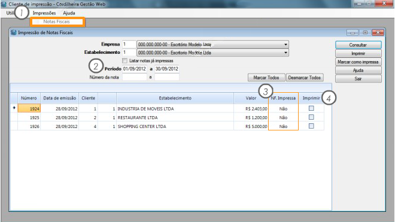Sort by Número column header
395x222 pixels.
coord(29,98)
